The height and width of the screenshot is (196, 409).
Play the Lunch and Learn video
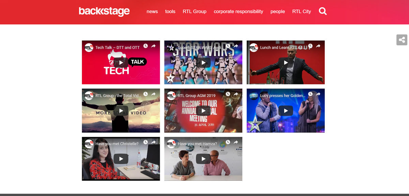click(286, 63)
